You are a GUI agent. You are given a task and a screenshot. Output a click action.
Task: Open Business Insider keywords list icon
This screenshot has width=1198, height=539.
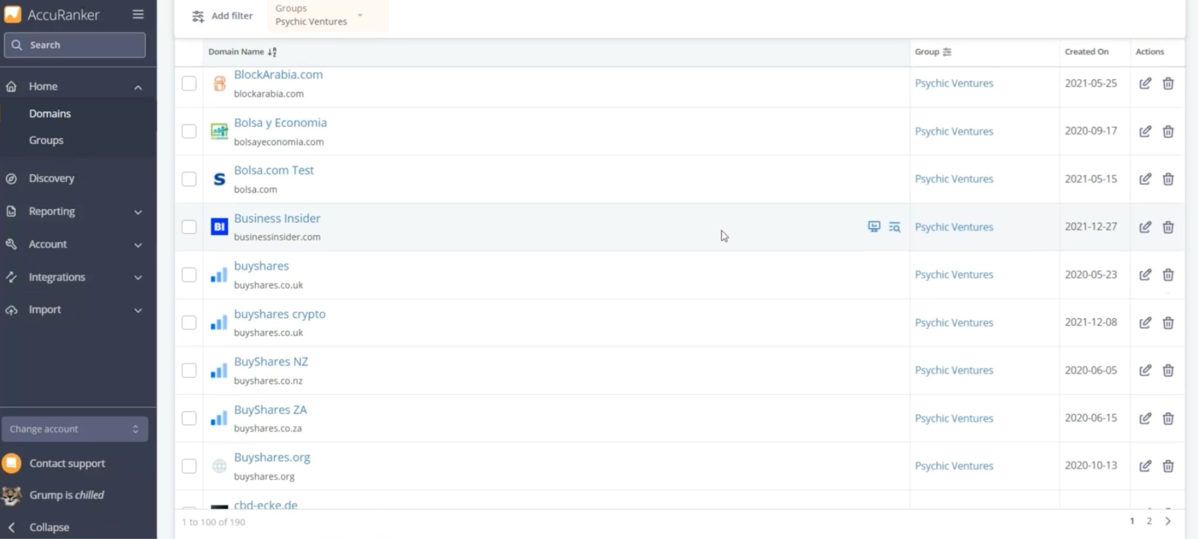894,227
